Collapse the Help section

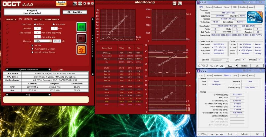click(49, 95)
